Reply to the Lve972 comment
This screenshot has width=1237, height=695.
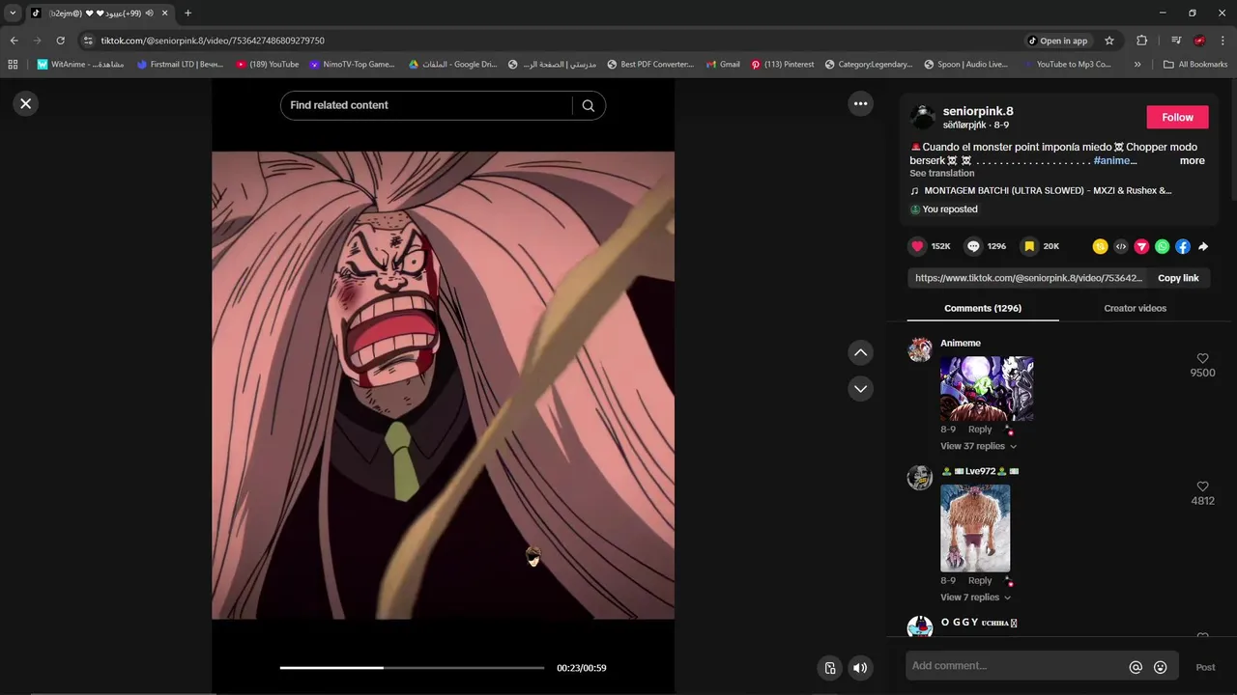(x=980, y=581)
